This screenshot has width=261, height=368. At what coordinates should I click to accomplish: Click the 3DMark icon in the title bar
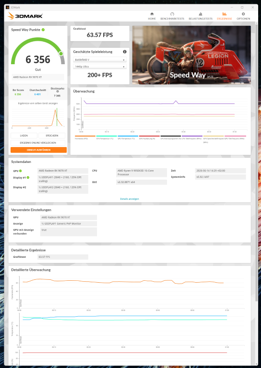[x=8, y=7]
